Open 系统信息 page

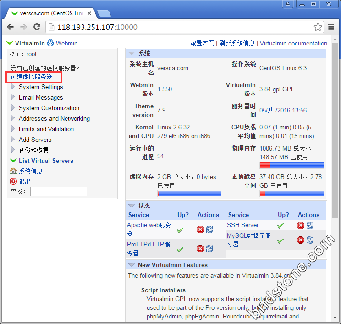(31, 171)
